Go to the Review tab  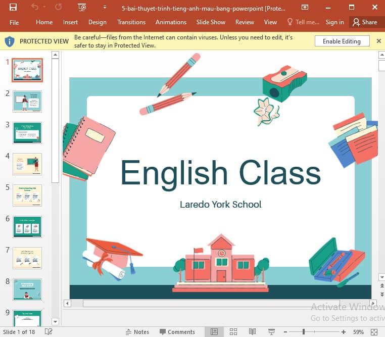coord(245,22)
